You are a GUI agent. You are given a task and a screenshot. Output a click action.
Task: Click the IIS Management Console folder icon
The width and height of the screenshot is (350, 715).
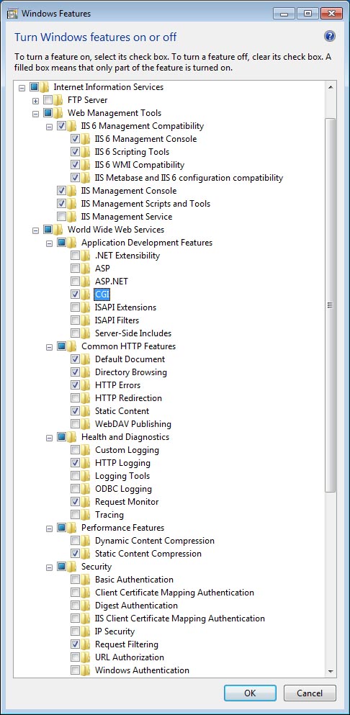tap(72, 191)
